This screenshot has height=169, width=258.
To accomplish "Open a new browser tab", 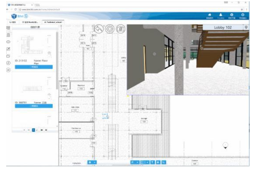I will [37, 5].
